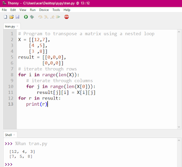The width and height of the screenshot is (182, 167).
Task: Open a file with folder icon
Action: pos(11,17)
